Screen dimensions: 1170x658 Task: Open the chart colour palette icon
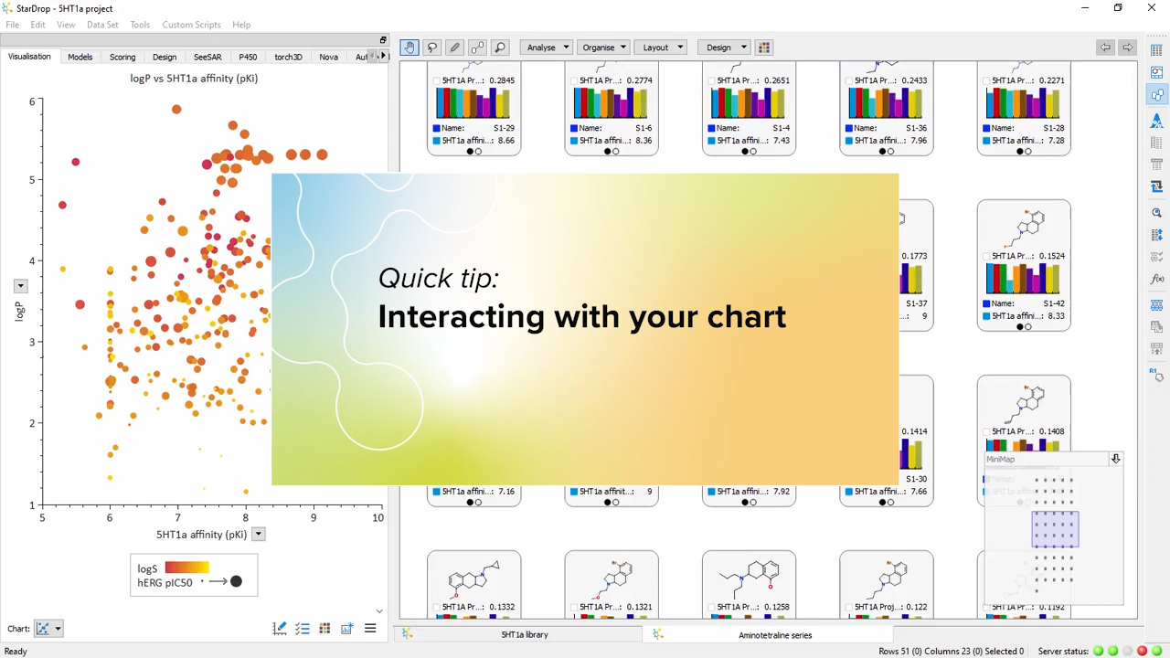[324, 629]
